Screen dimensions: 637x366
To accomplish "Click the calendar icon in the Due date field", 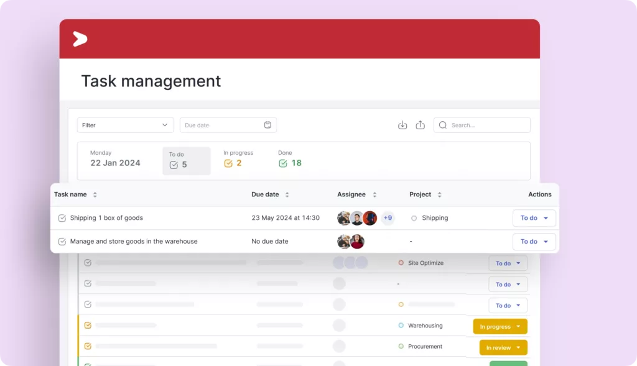I will point(268,124).
